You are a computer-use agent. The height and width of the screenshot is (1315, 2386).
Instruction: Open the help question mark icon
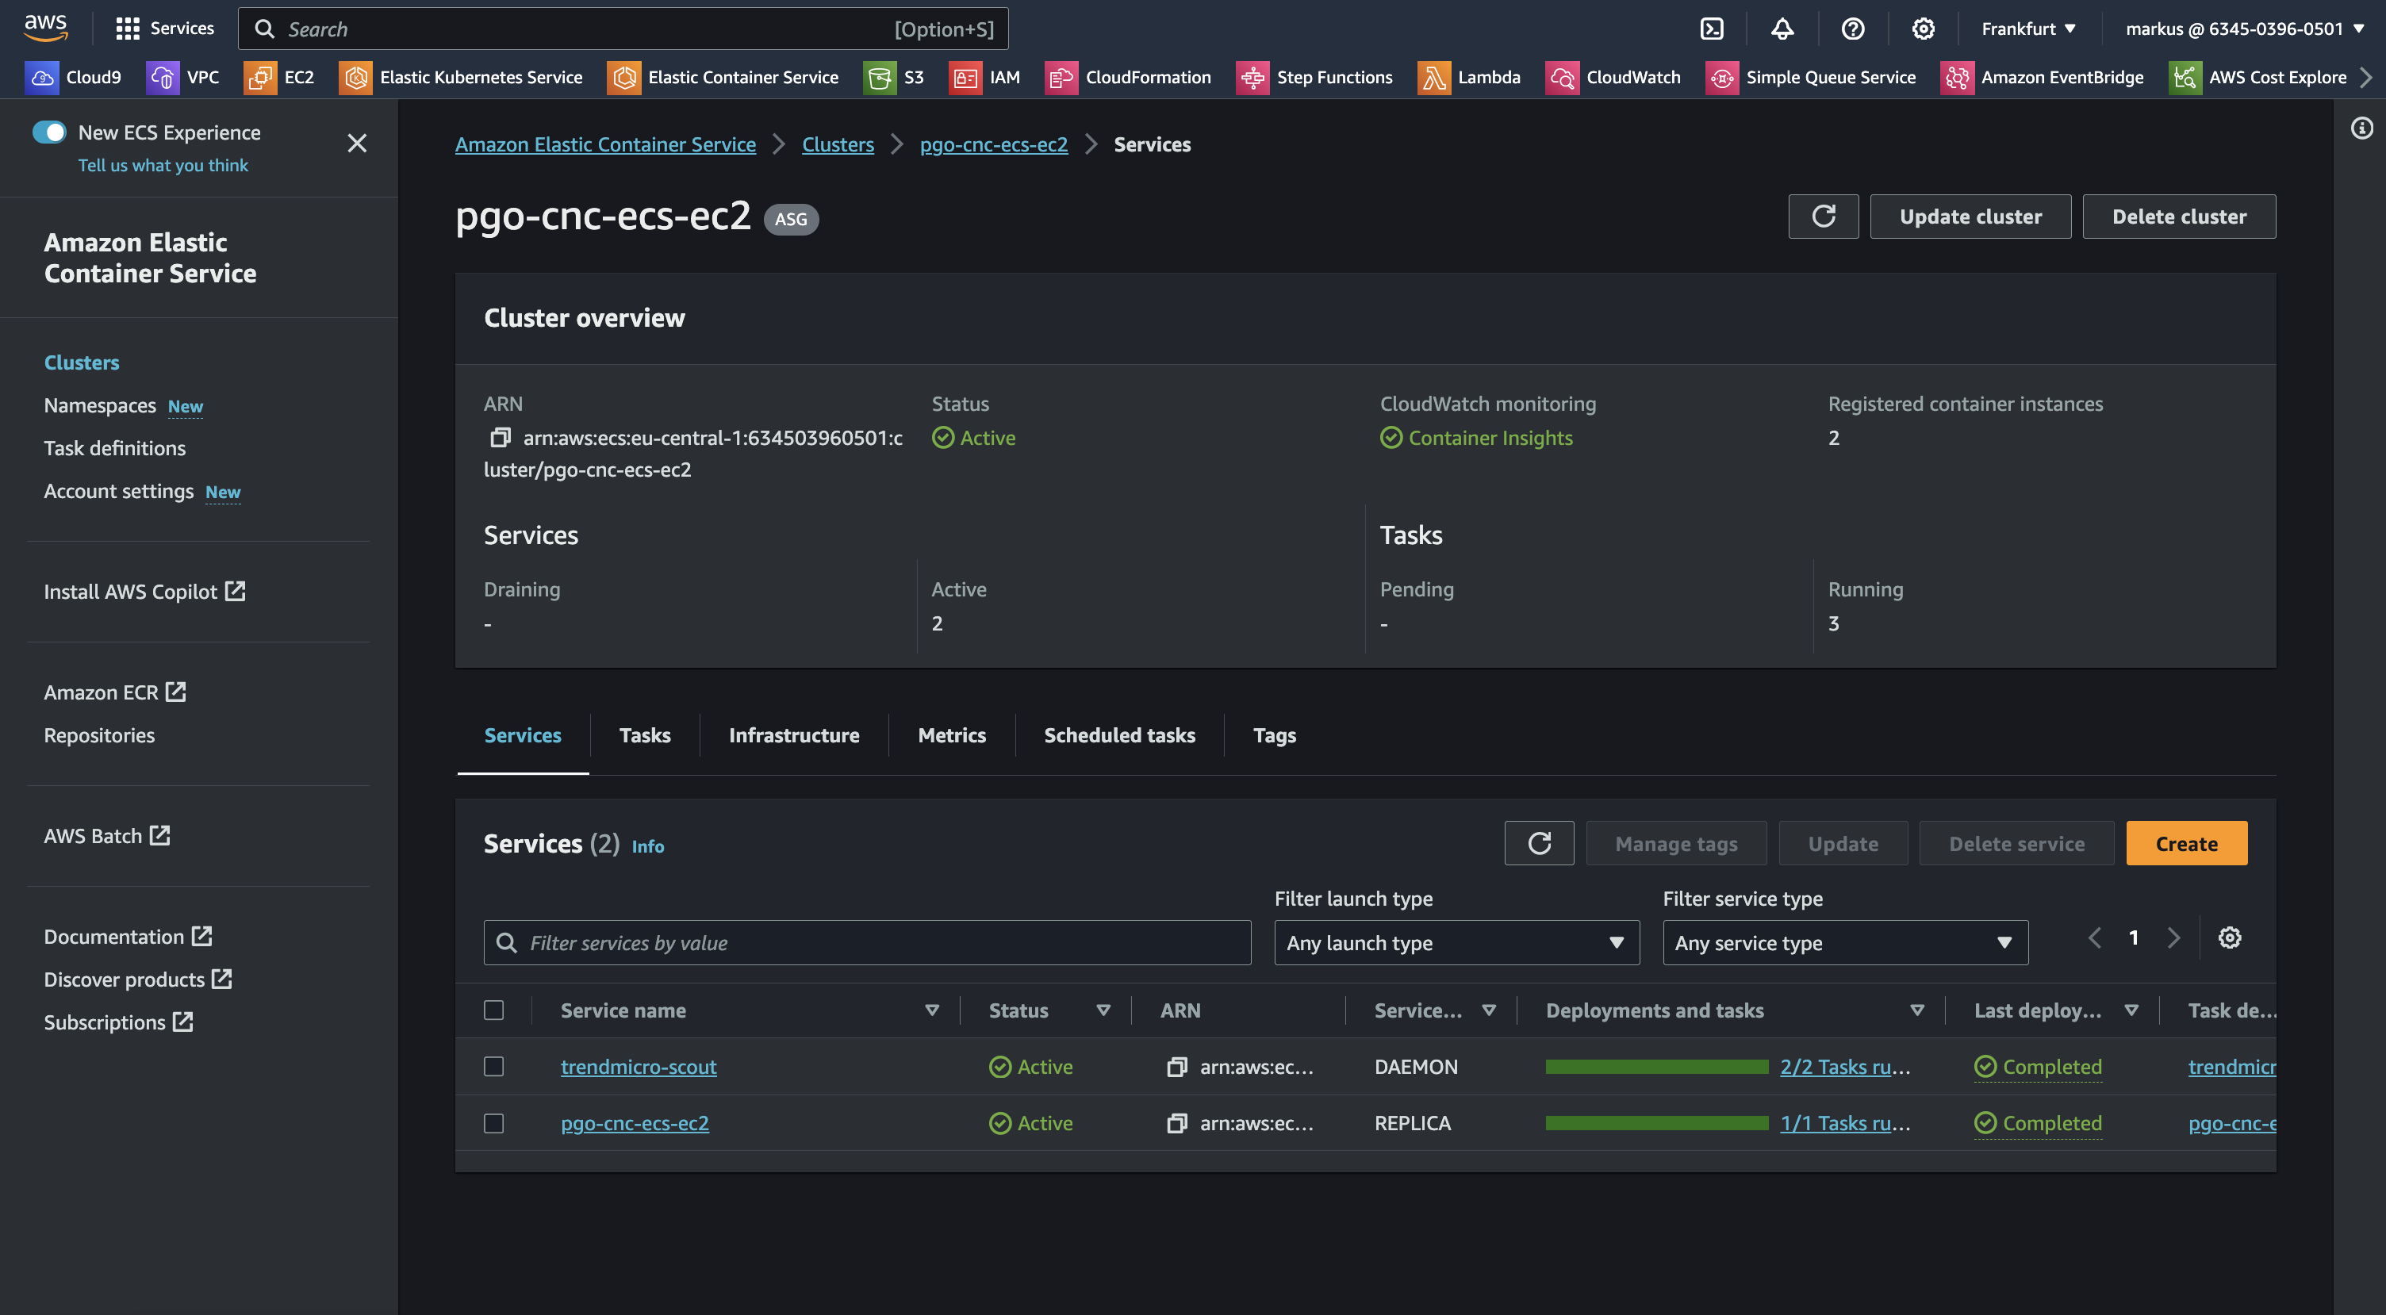pyautogui.click(x=1852, y=29)
